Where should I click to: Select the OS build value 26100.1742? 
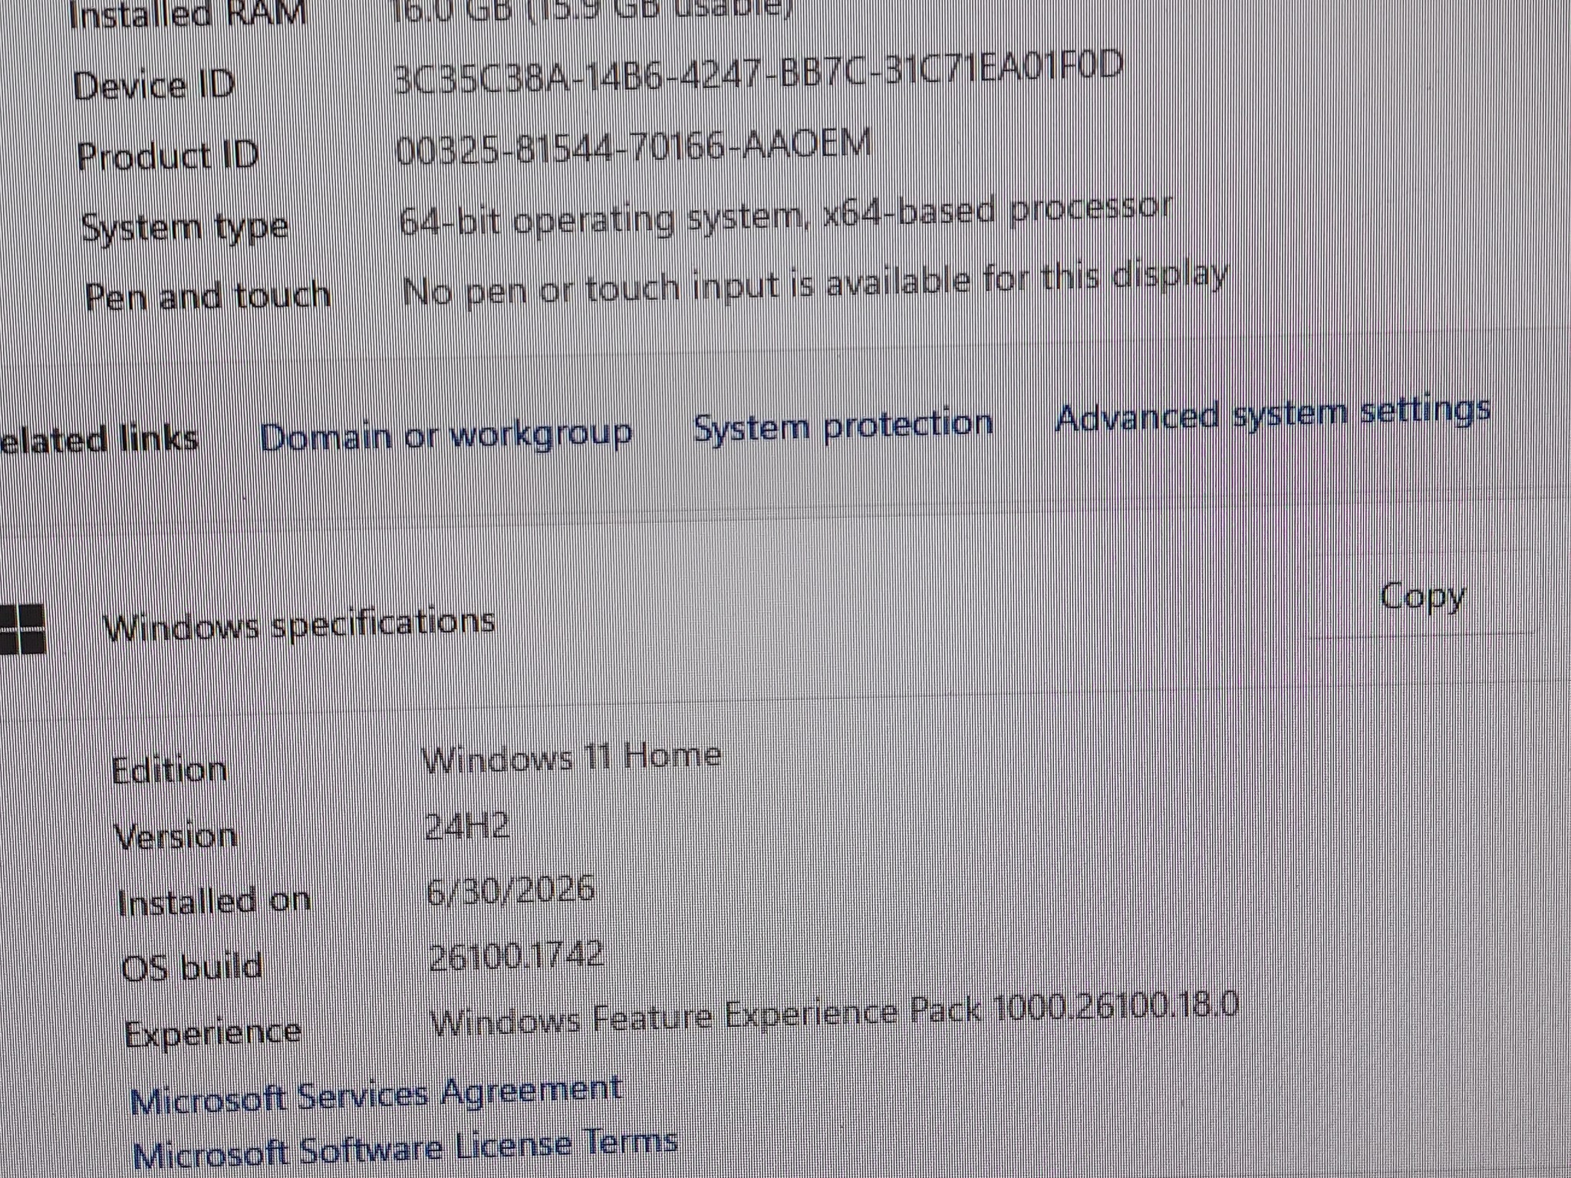coord(516,956)
